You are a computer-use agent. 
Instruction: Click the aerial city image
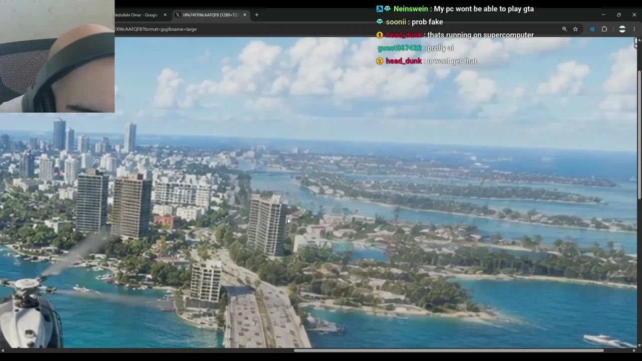click(318, 193)
